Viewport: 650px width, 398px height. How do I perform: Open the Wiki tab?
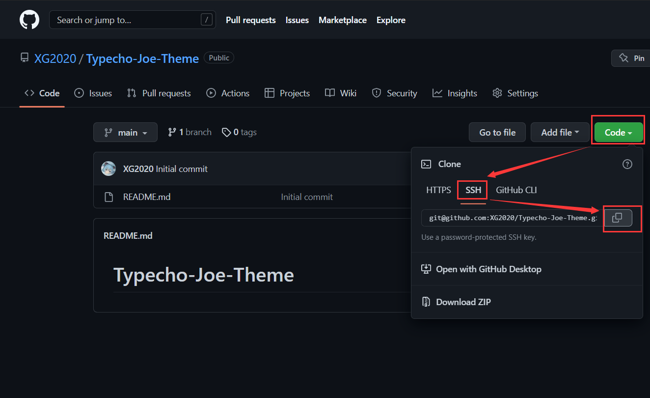(341, 93)
